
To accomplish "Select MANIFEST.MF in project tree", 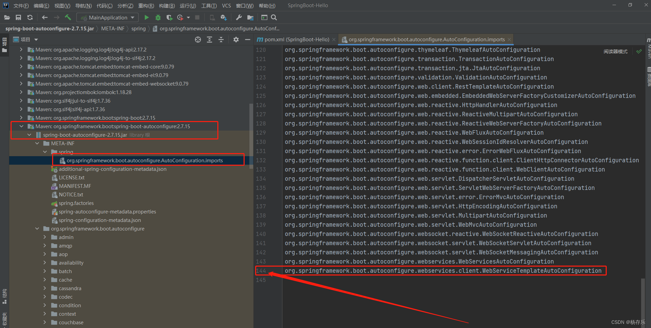I will point(75,186).
